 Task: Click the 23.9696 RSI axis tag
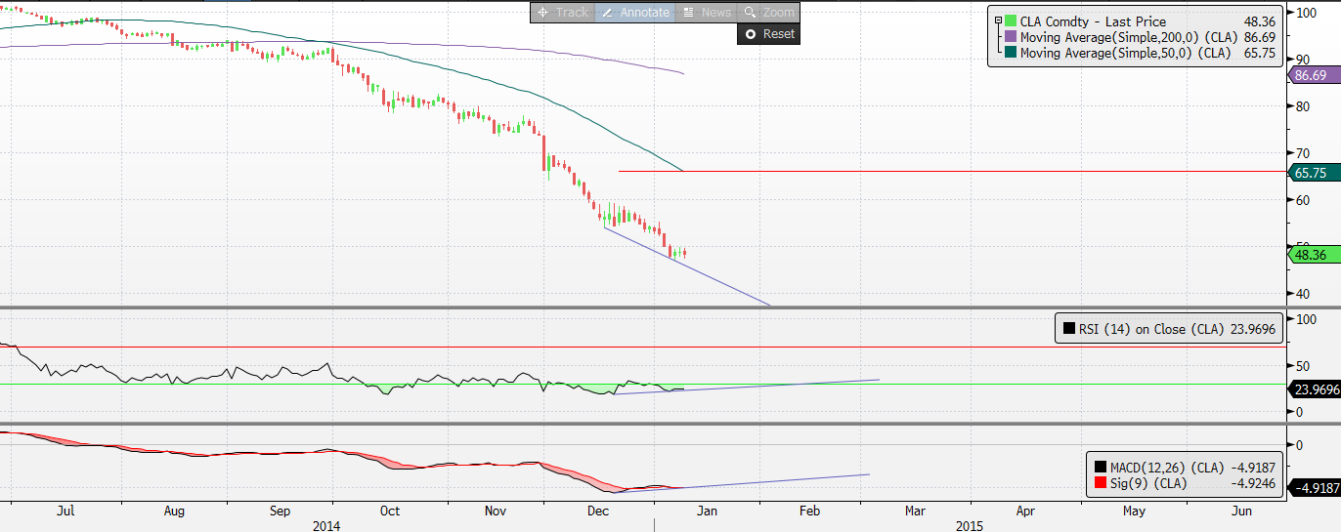click(1315, 389)
